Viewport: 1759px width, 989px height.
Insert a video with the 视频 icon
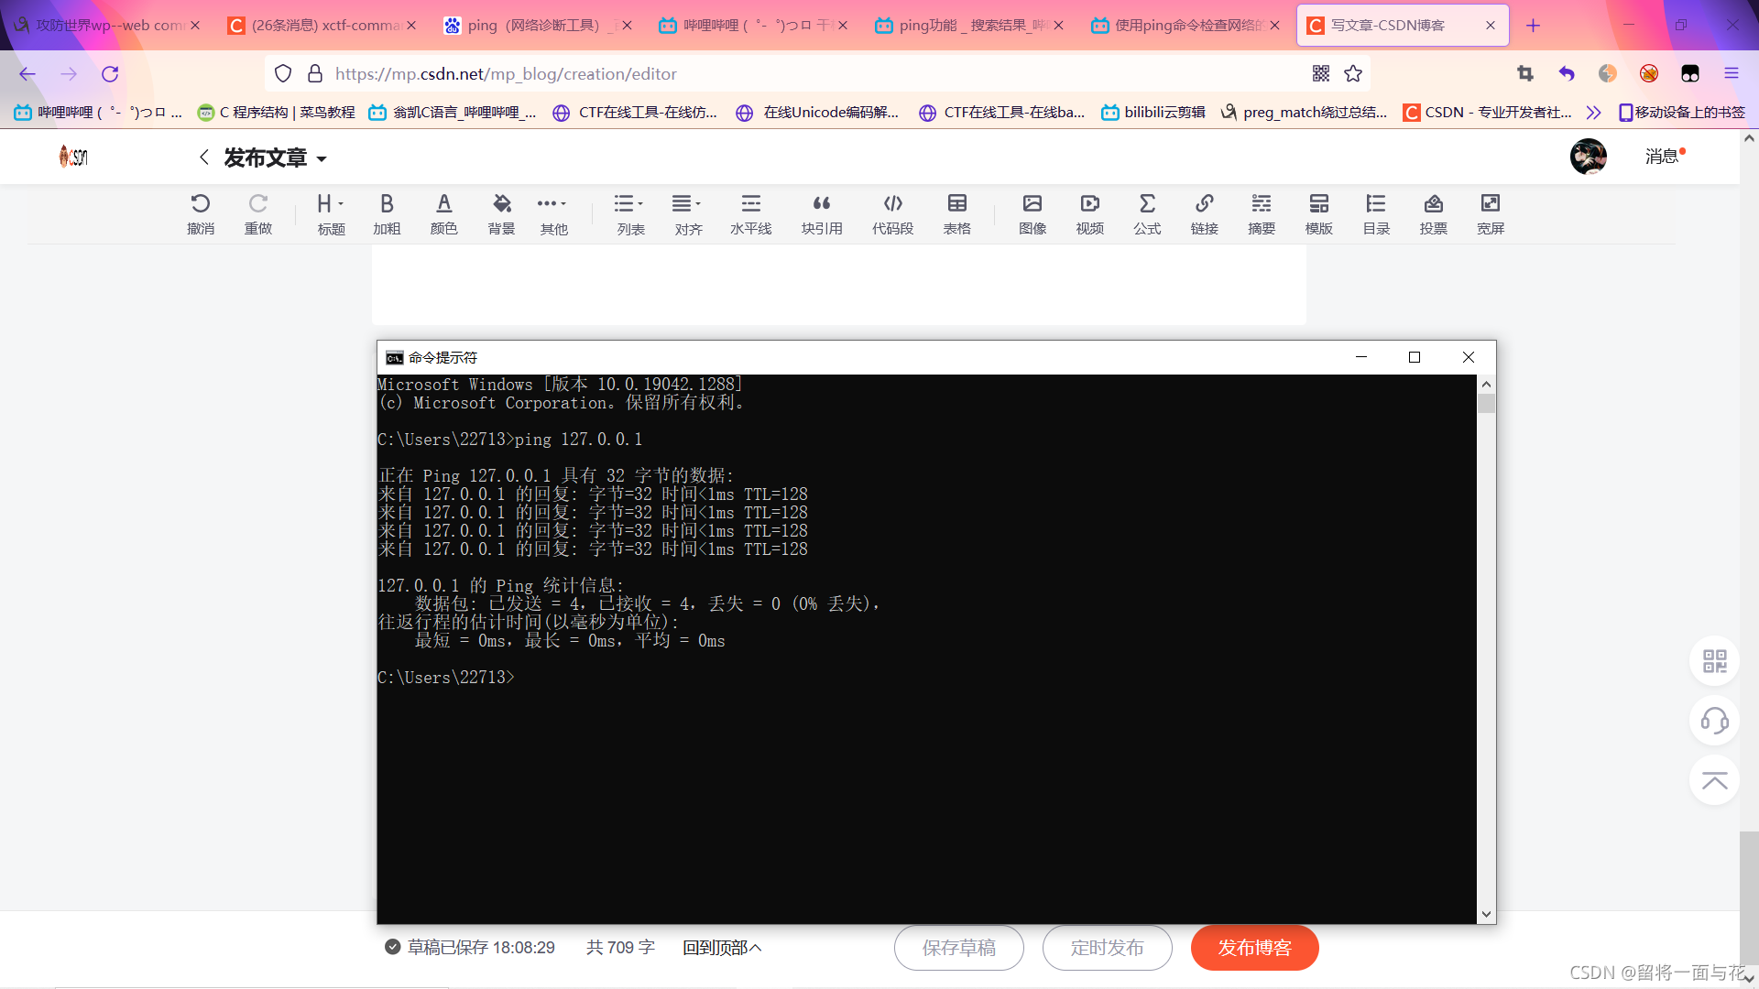pos(1089,213)
